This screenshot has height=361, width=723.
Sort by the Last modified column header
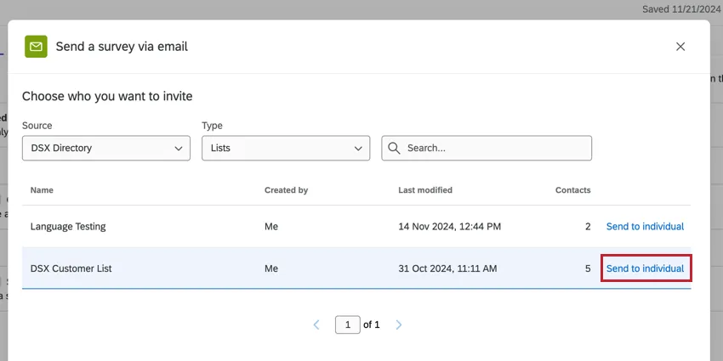coord(425,190)
